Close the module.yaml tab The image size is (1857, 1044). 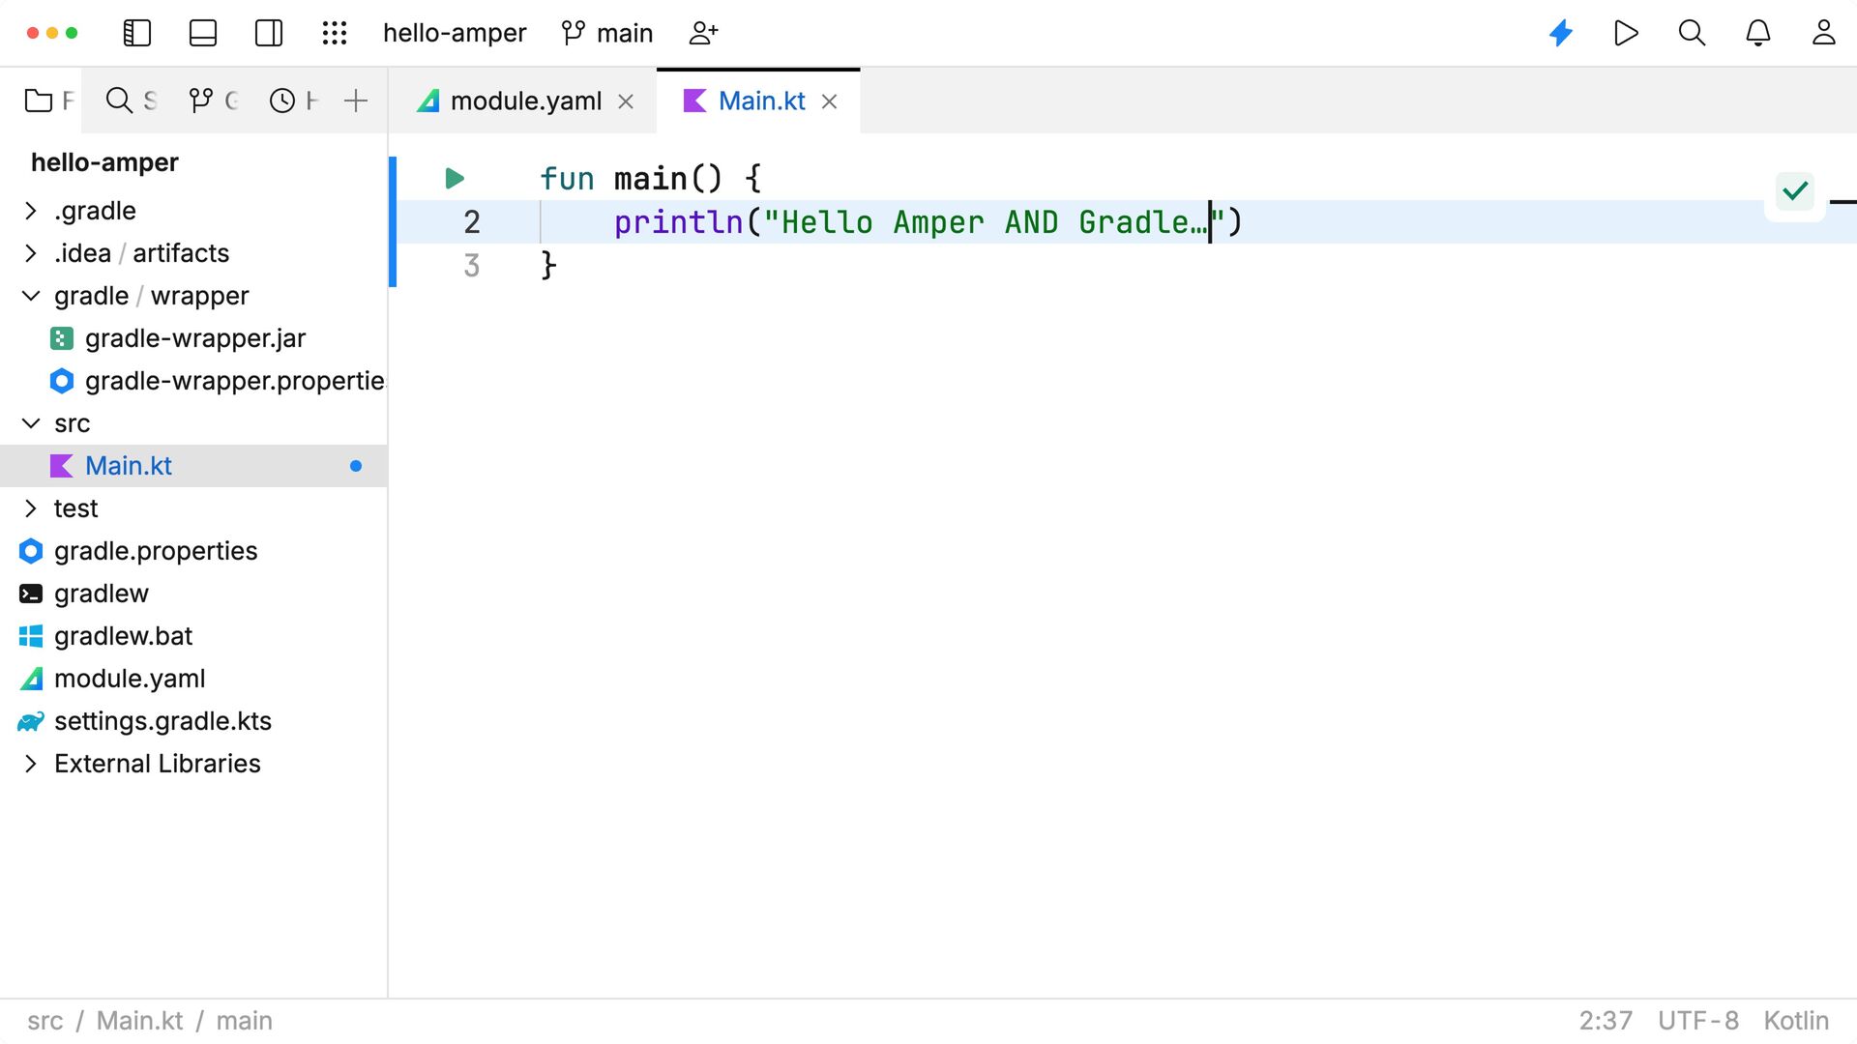tap(626, 101)
